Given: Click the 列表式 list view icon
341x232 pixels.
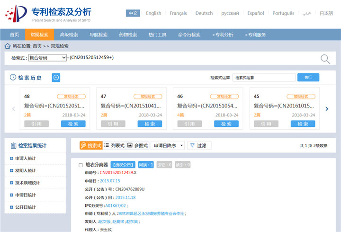Looking at the screenshot, I should pyautogui.click(x=107, y=145).
